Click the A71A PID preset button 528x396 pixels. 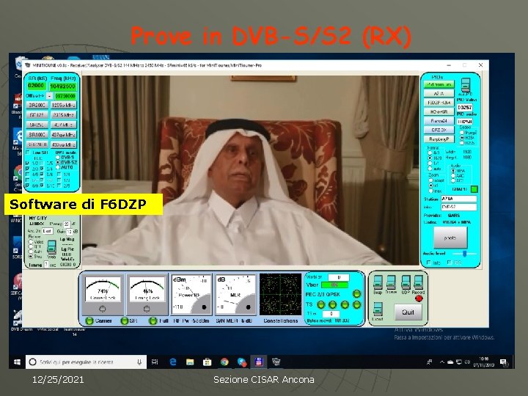point(439,93)
